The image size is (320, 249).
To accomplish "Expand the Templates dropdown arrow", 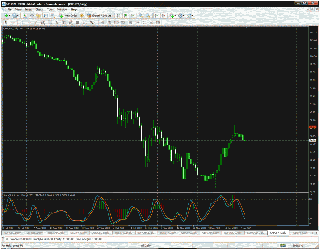I will tap(193, 16).
